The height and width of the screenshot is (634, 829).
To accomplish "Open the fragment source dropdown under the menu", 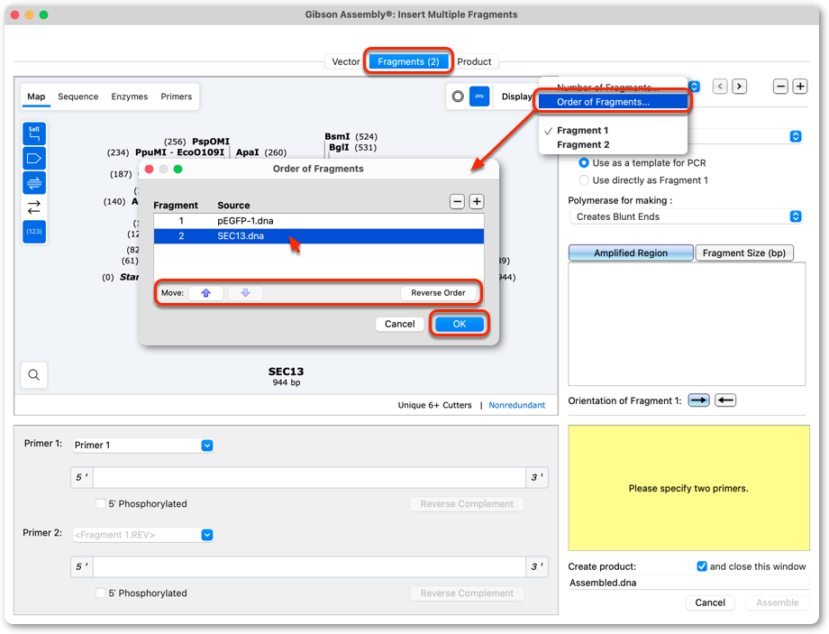I will pyautogui.click(x=795, y=136).
